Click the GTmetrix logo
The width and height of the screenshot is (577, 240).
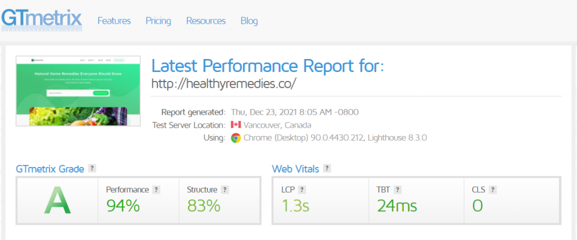(41, 19)
